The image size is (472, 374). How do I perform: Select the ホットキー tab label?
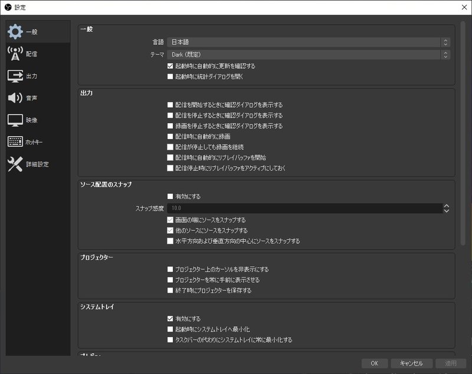34,142
